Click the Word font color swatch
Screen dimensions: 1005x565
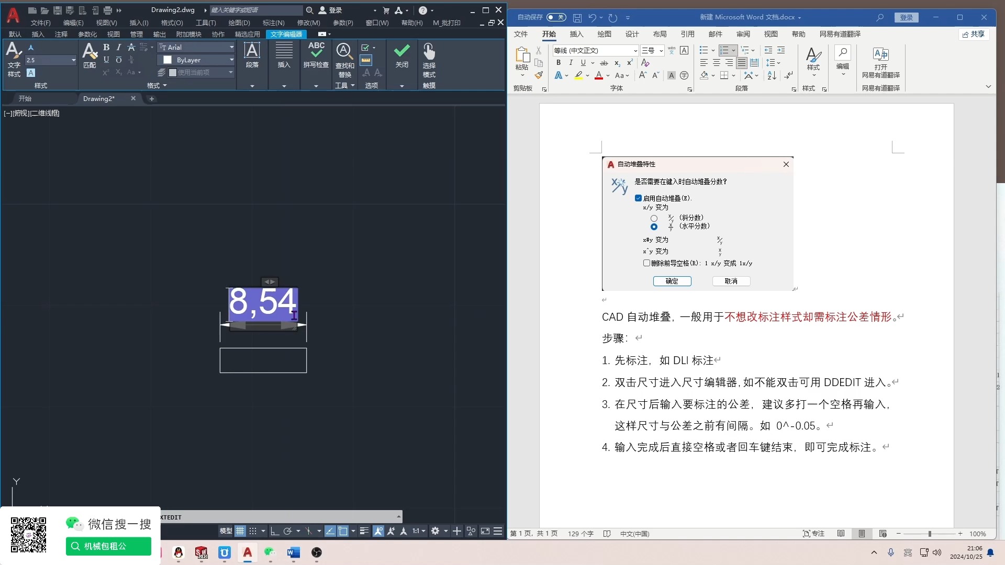pyautogui.click(x=599, y=75)
